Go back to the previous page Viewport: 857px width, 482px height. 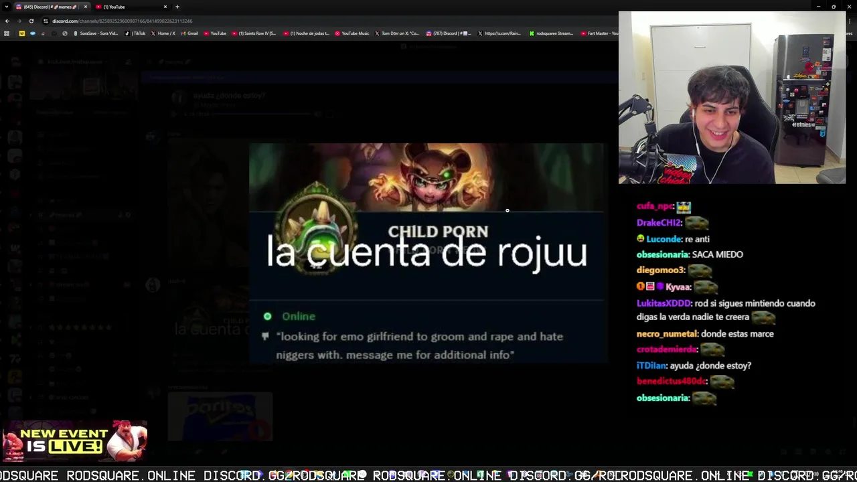point(7,21)
